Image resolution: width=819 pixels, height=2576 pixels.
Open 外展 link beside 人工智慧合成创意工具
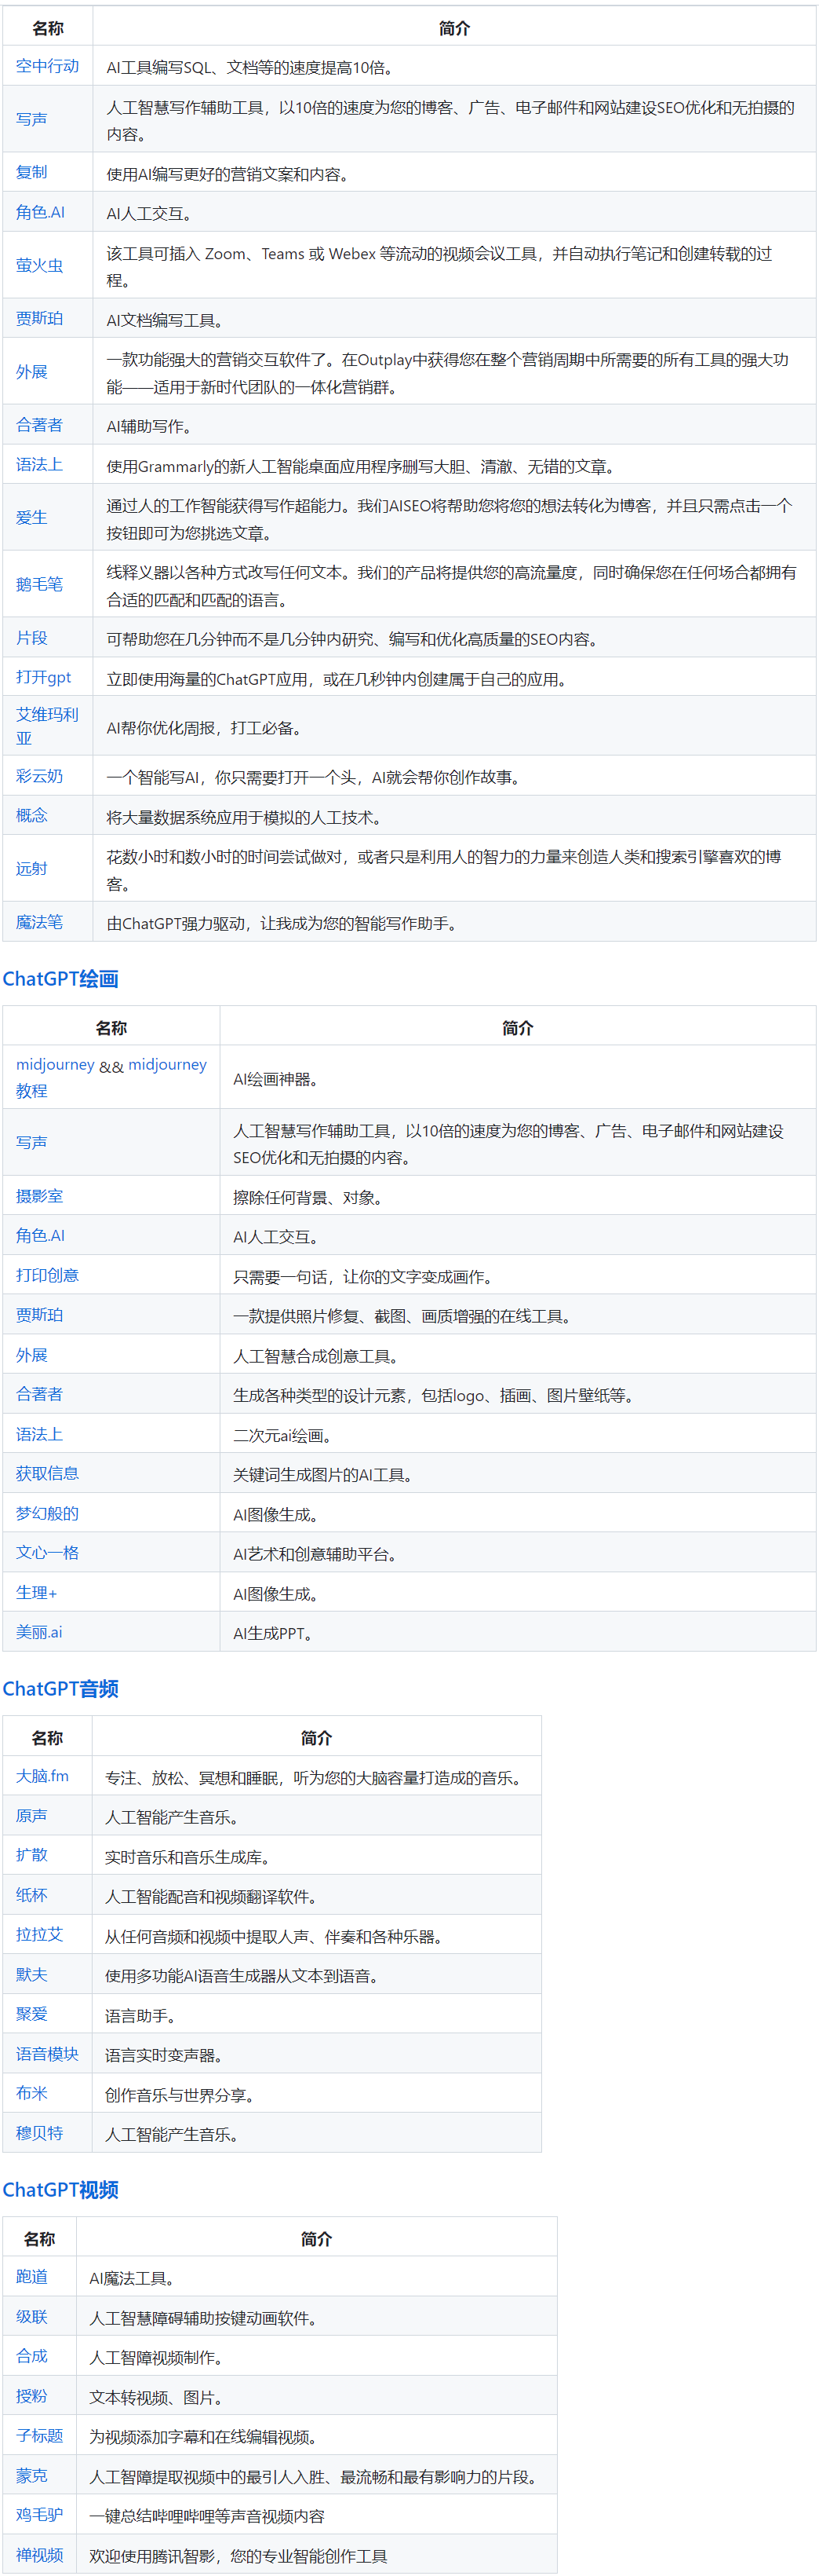pyautogui.click(x=31, y=1355)
